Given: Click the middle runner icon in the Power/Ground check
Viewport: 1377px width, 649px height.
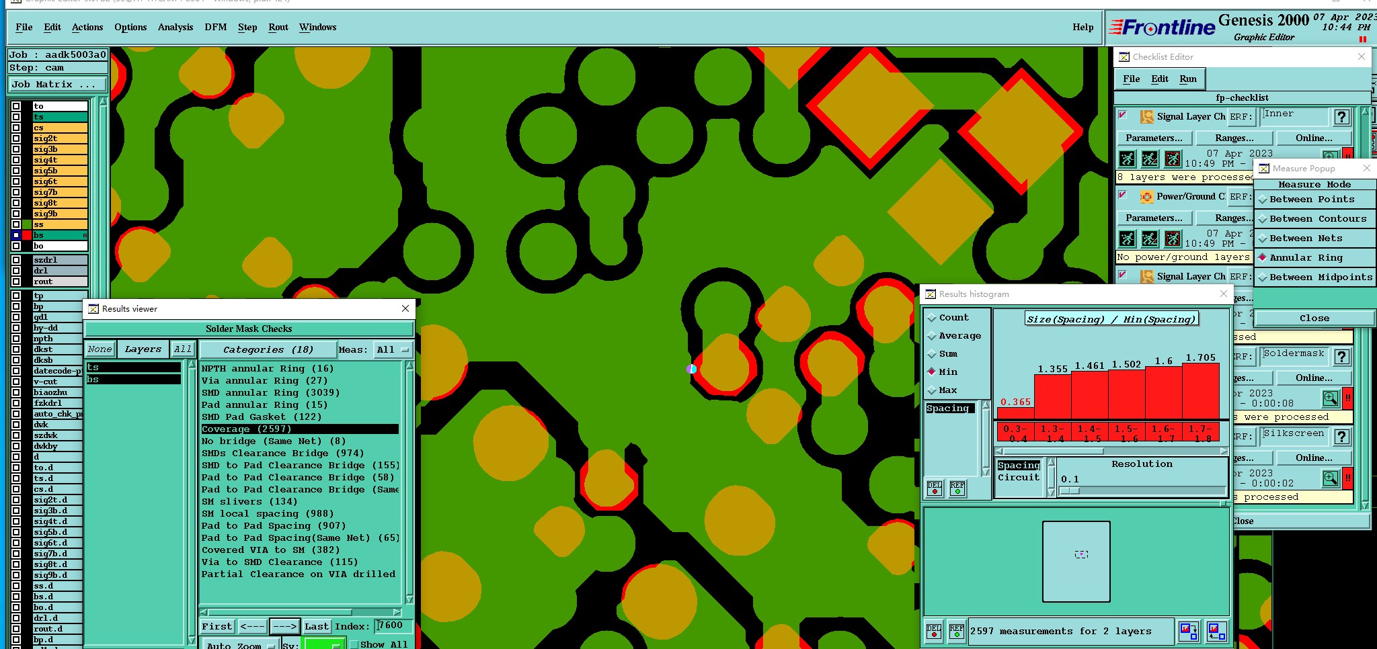Looking at the screenshot, I should (1150, 239).
